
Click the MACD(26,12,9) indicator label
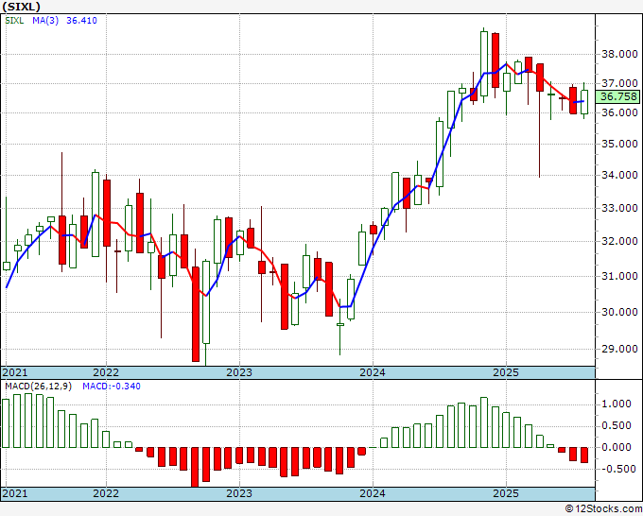click(39, 387)
